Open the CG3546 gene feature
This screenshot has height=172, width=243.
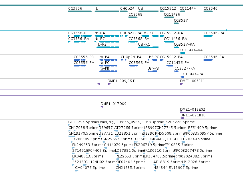point(208,11)
